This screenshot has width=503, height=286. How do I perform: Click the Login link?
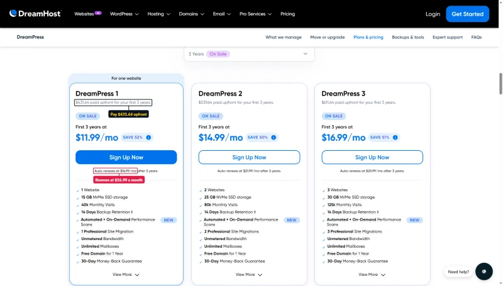pos(433,14)
